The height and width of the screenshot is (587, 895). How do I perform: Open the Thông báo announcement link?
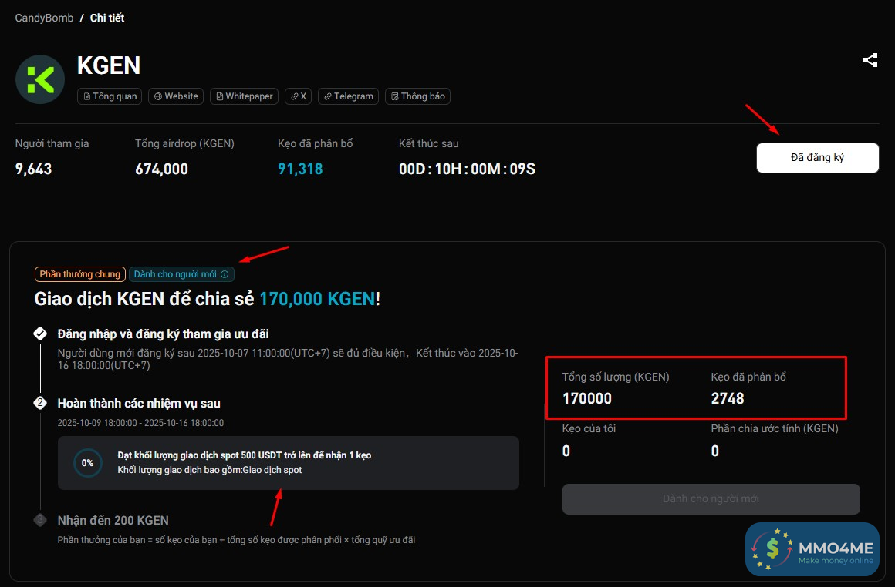pos(417,96)
